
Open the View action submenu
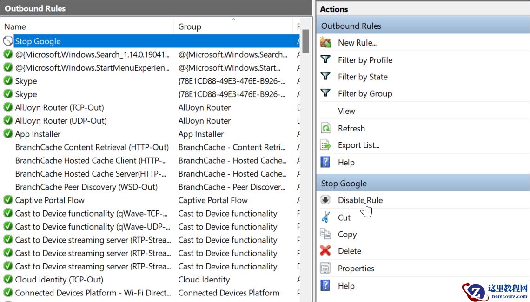346,111
